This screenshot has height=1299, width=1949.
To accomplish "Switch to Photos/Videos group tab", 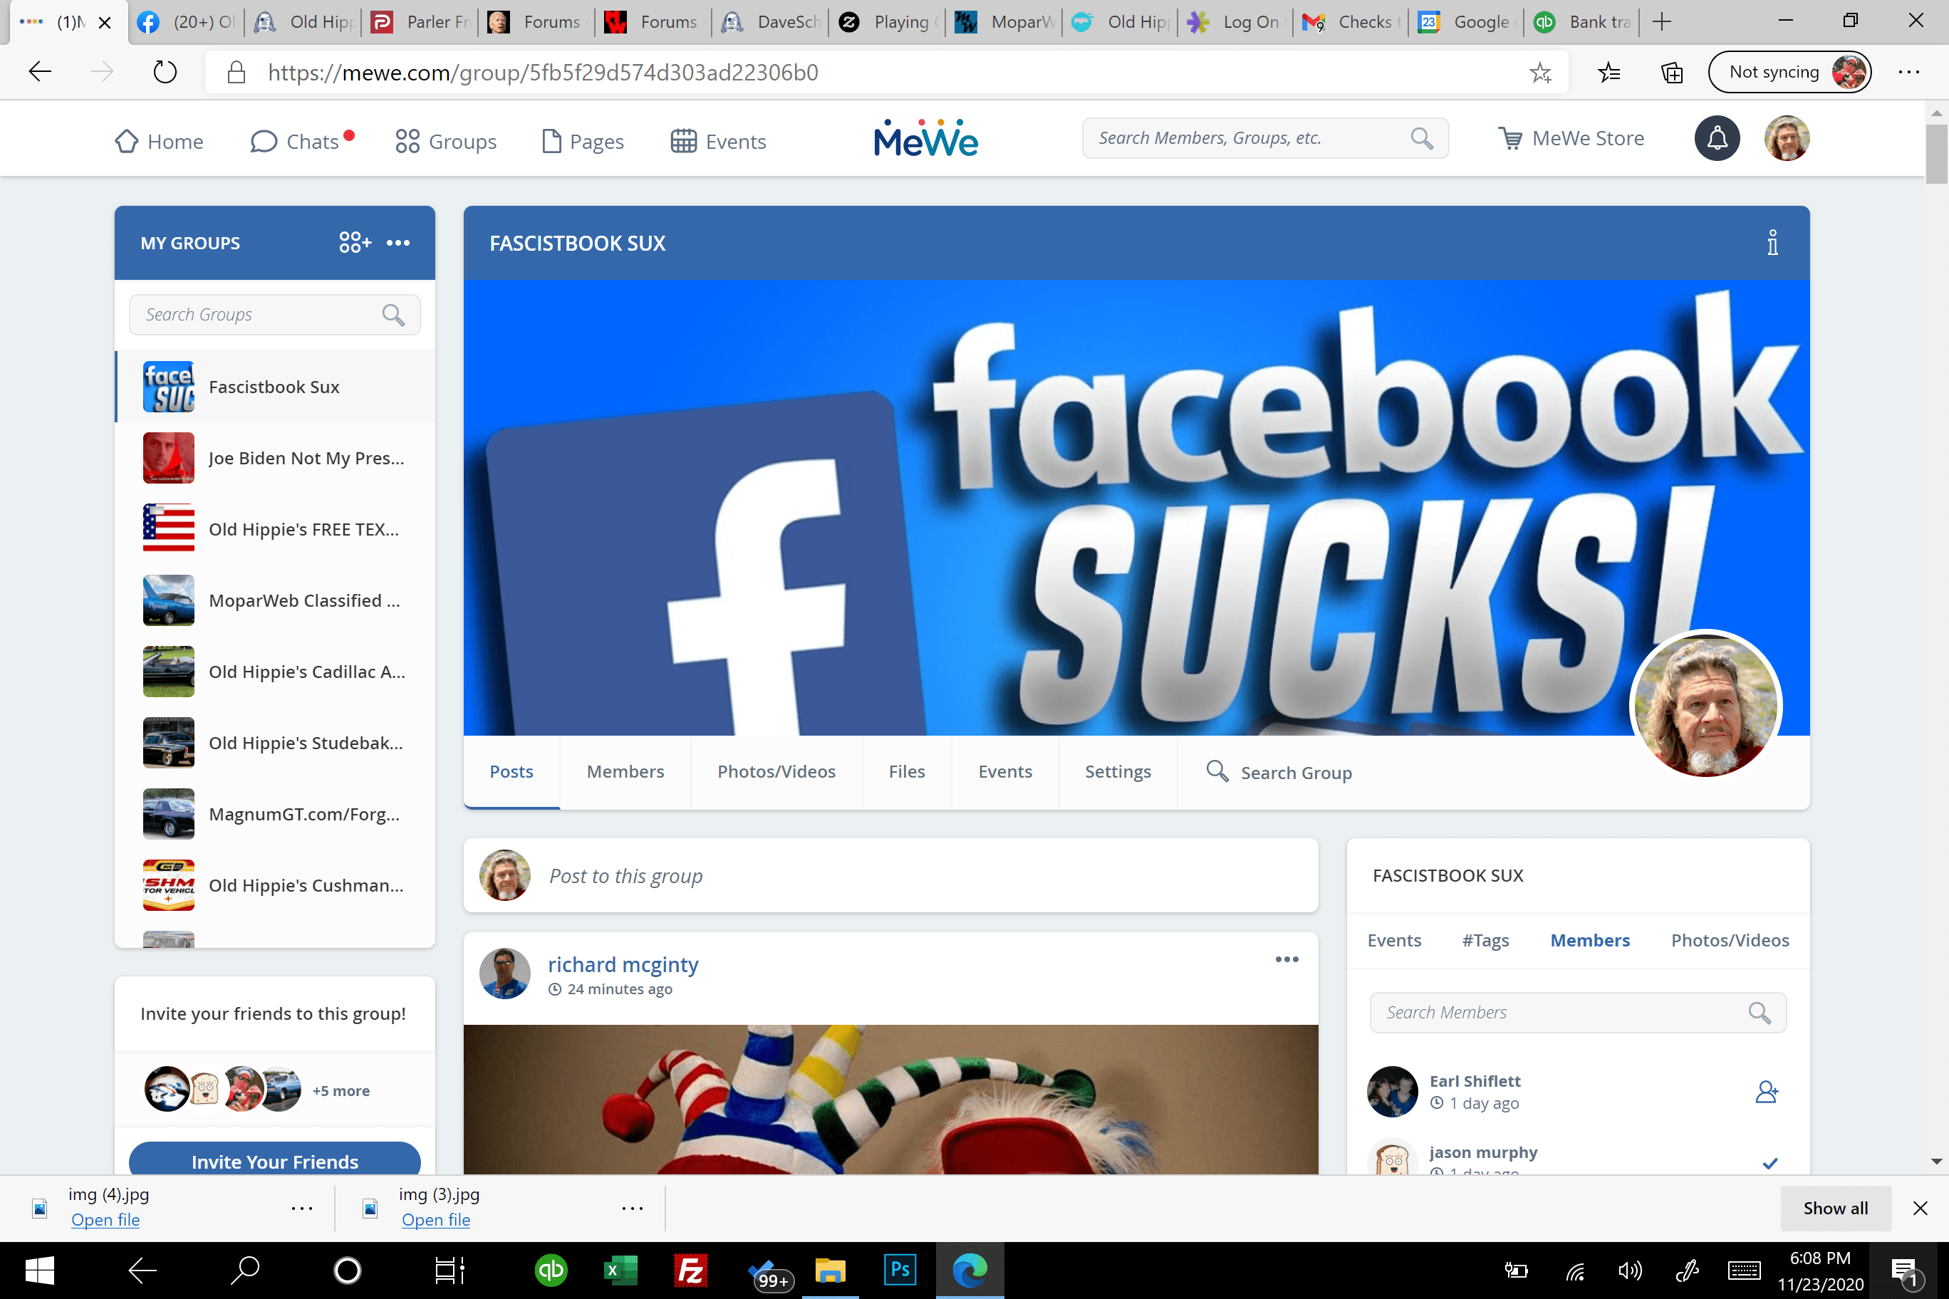I will pos(776,771).
